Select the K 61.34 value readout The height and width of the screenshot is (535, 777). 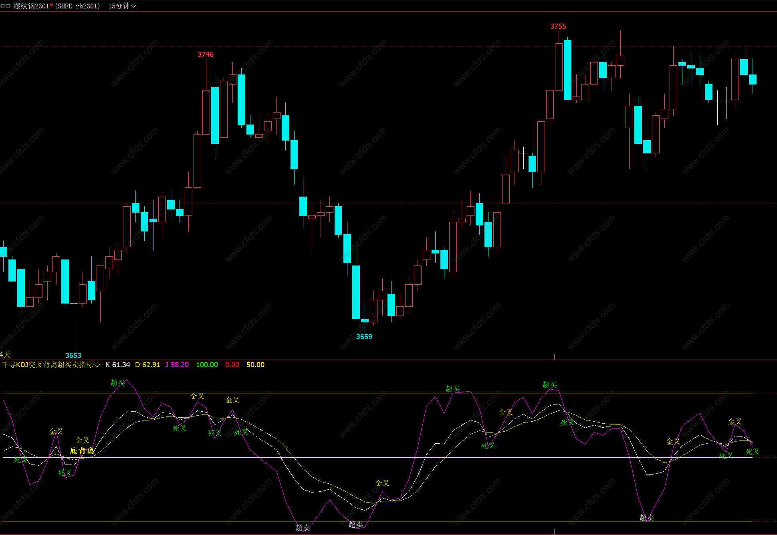pos(118,365)
